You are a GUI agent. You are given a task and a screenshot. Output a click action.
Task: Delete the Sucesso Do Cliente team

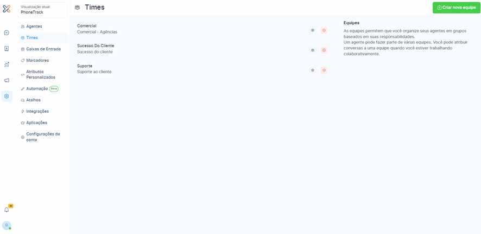coord(324,50)
